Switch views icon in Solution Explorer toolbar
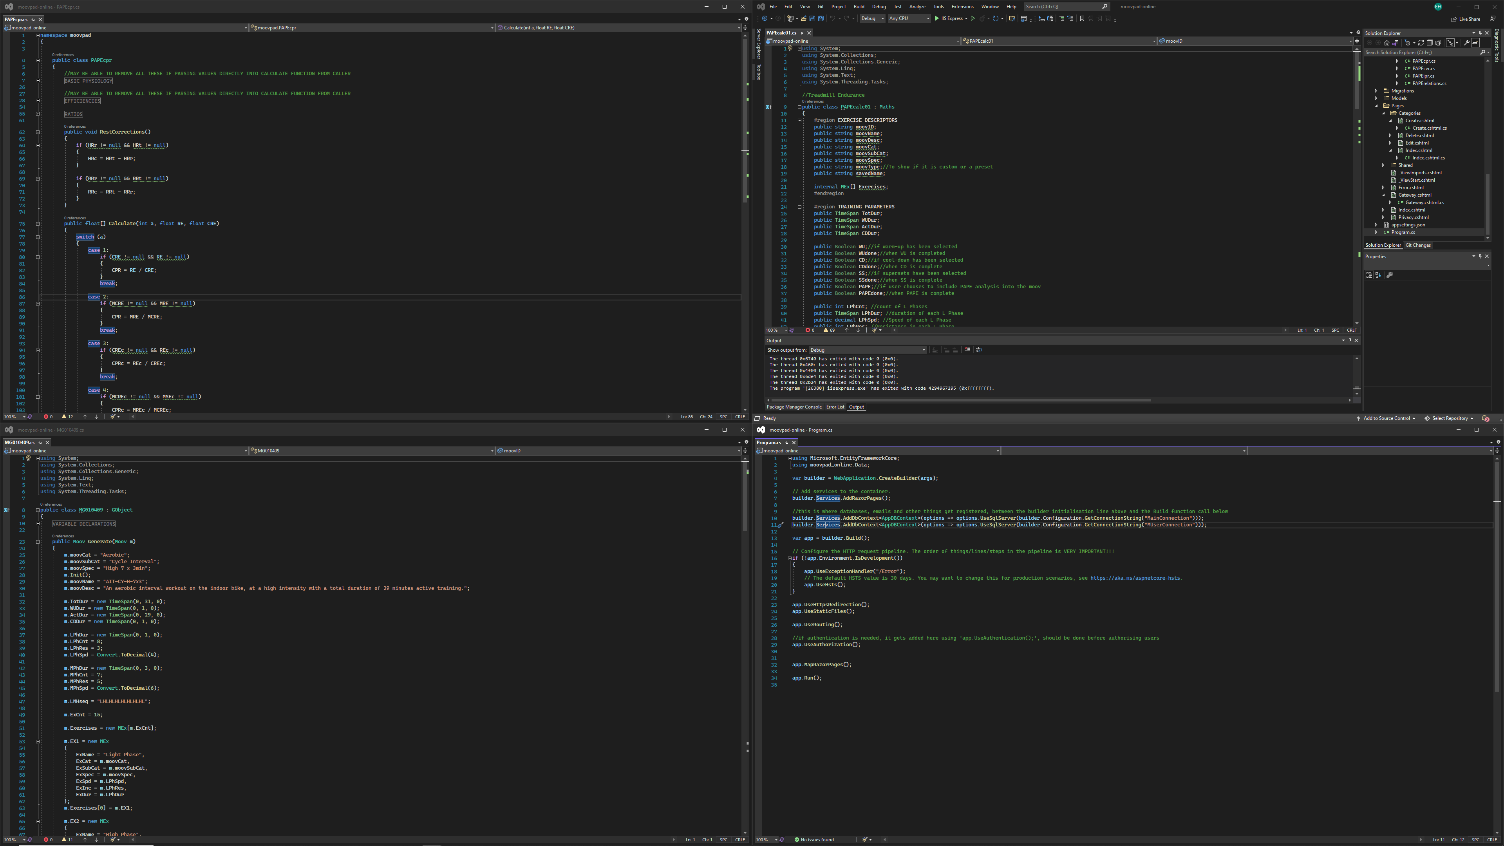Image resolution: width=1504 pixels, height=846 pixels. (x=1396, y=43)
